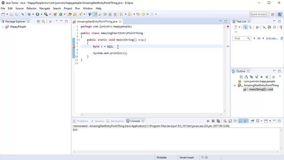
Task: Toggle Mark Occurrences in main toolbar
Action: click(x=95, y=14)
